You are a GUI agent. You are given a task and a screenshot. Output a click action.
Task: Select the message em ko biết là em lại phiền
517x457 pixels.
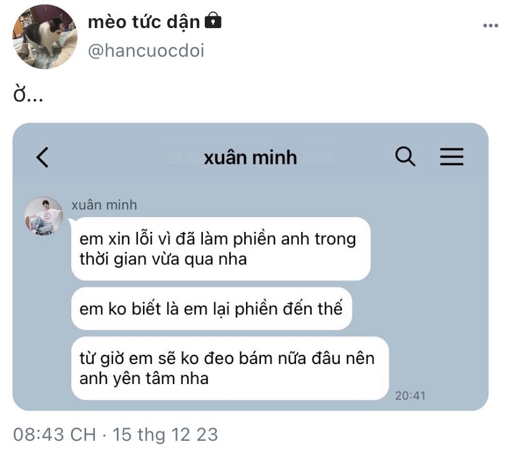pos(211,309)
